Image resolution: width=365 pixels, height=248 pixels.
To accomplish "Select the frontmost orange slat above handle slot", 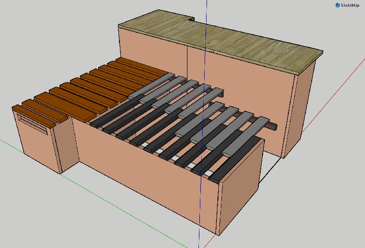I will [x=35, y=115].
